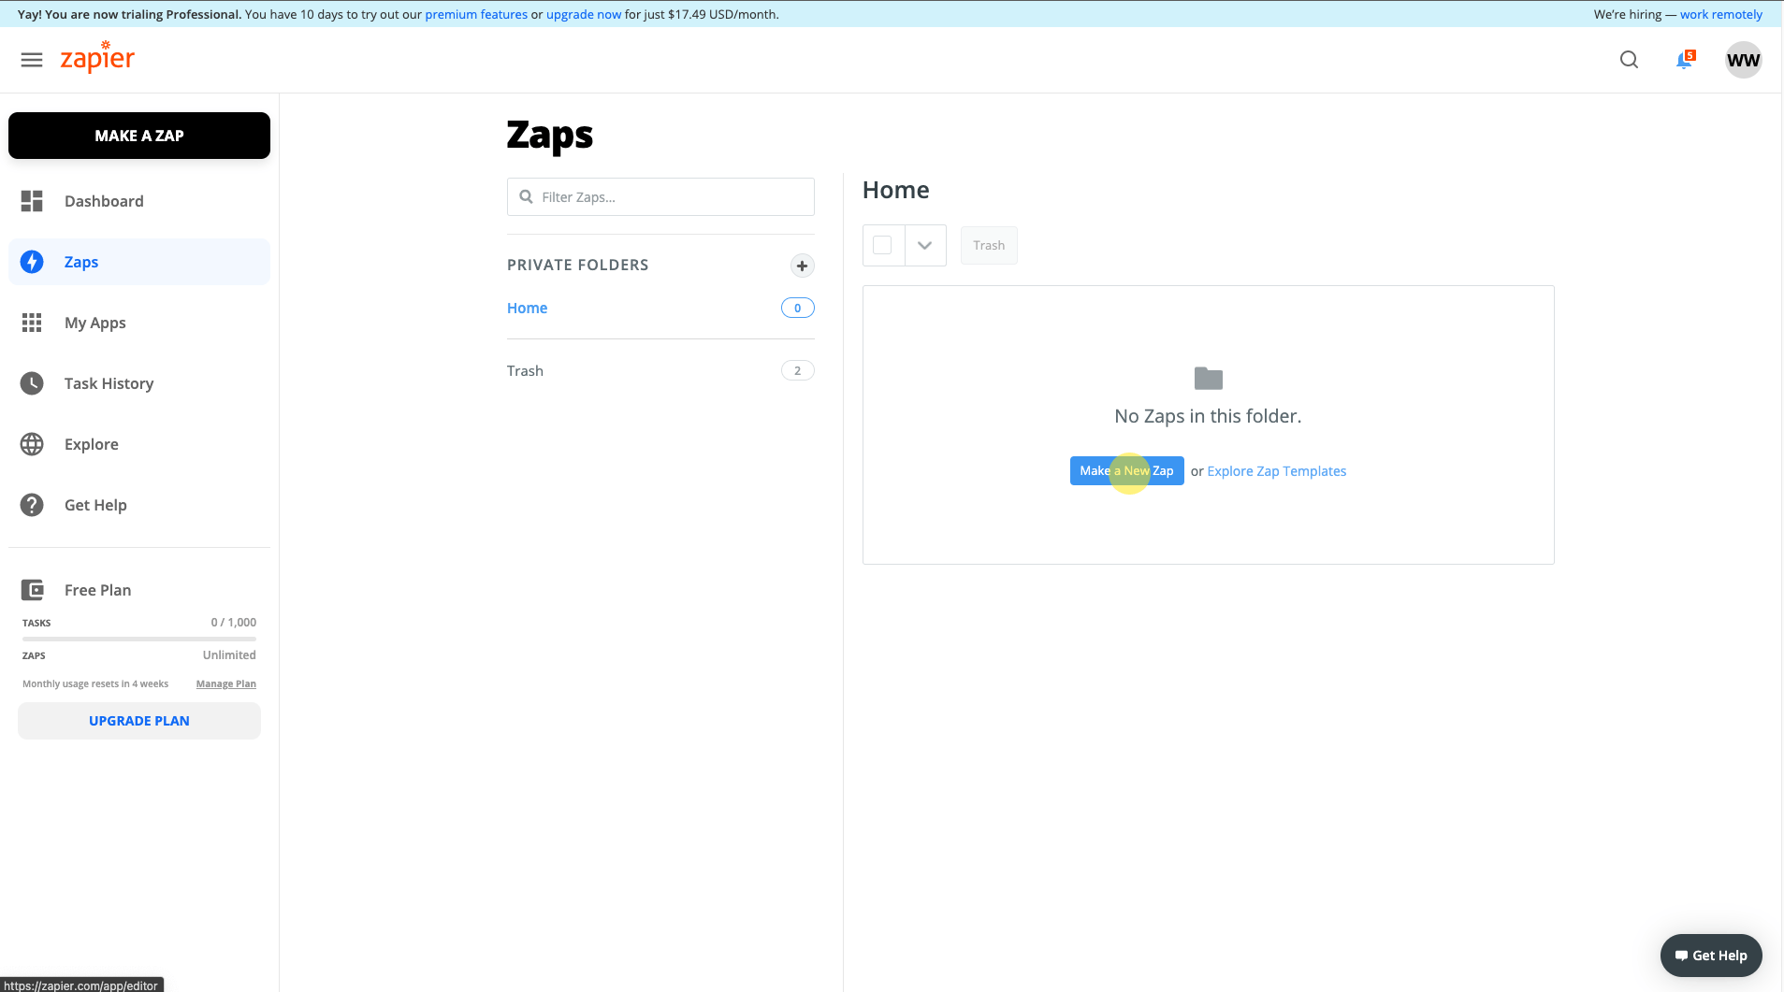Click the Home folder heading

pos(896,190)
